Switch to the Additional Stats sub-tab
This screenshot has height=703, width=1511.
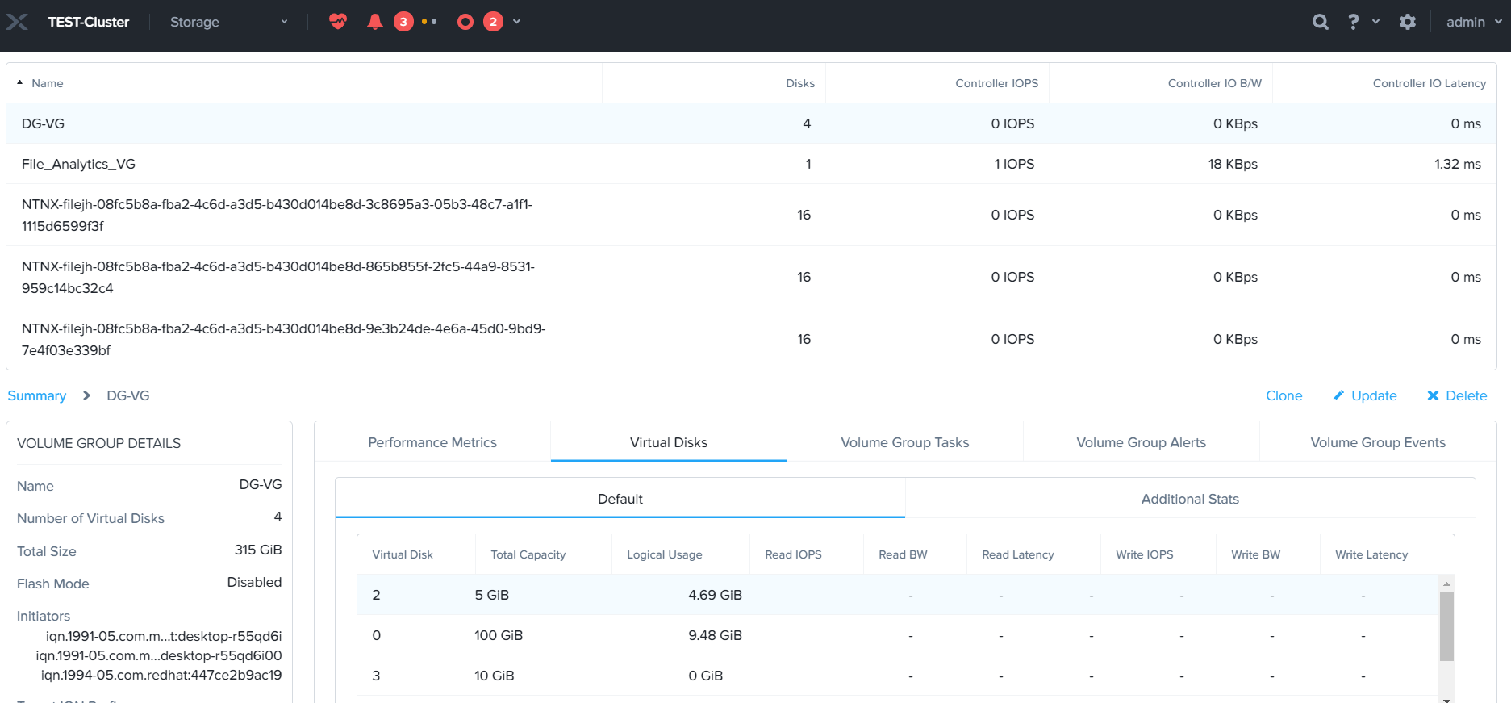1190,499
